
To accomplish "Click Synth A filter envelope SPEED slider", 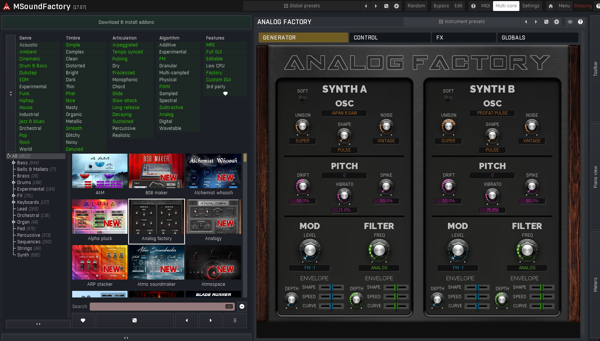I will [x=396, y=297].
